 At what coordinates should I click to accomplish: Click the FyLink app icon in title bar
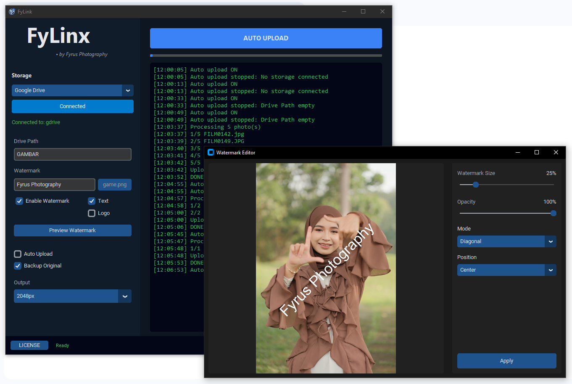click(12, 12)
